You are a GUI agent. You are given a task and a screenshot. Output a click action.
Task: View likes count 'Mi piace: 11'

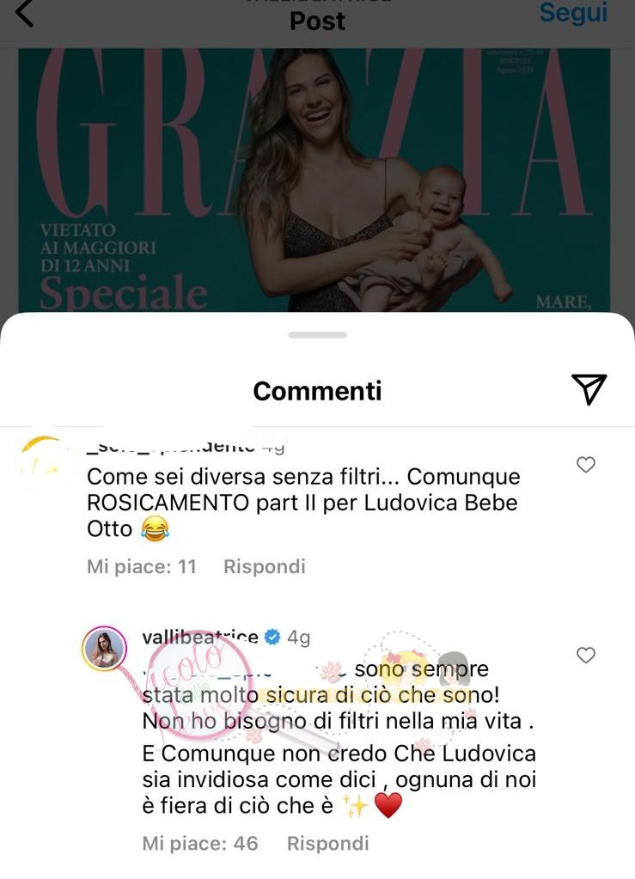[141, 566]
